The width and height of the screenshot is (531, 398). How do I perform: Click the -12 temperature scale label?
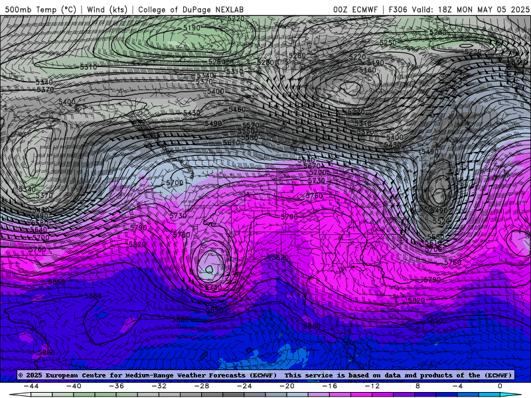click(372, 386)
